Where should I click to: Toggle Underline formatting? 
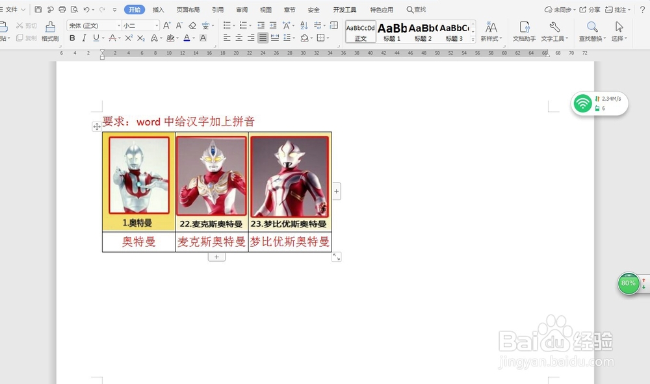(96, 38)
